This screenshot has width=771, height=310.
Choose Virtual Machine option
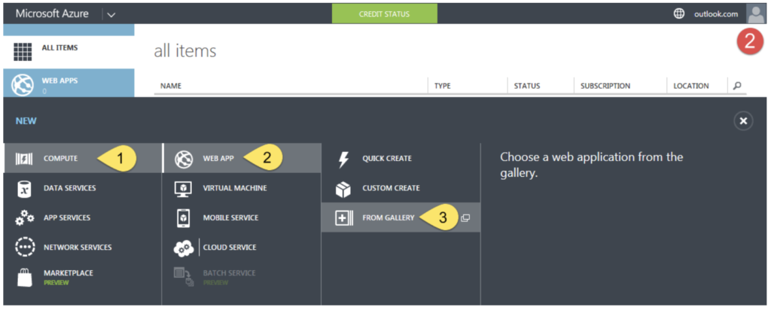(x=242, y=188)
